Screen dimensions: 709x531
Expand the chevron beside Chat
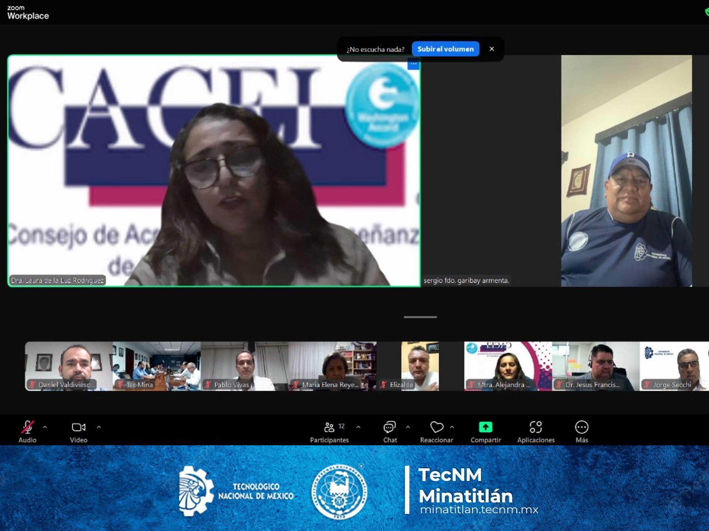click(408, 427)
